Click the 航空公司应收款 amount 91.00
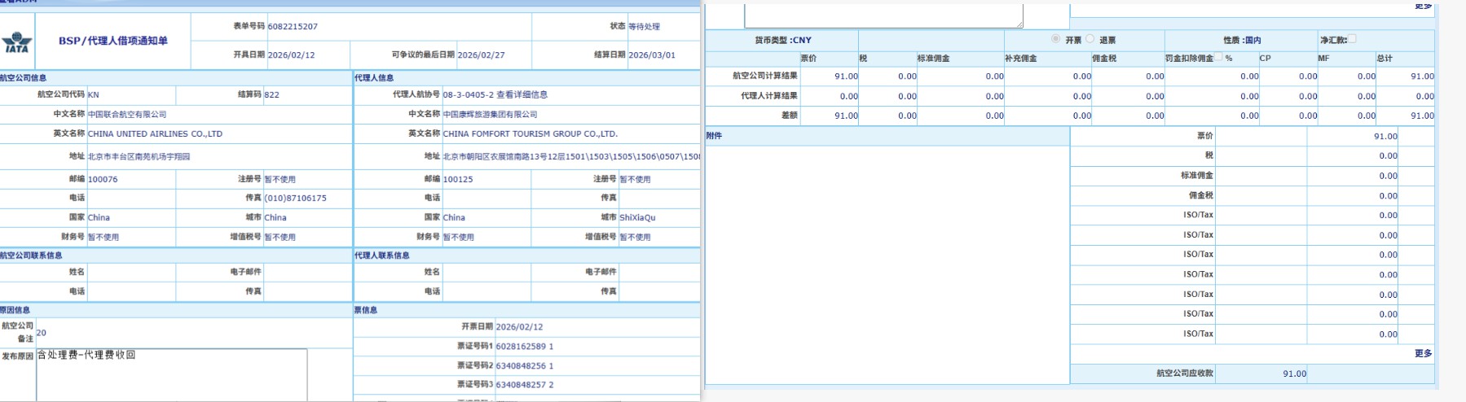Viewport: 1466px width, 402px height. point(1293,374)
